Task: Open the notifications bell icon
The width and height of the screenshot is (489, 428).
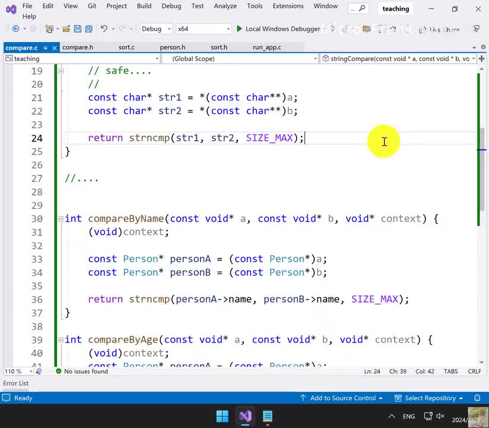Action: (x=477, y=398)
